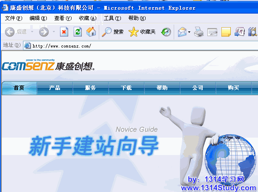Open the 工具(T) menu
This screenshot has width=258, height=192.
[x=112, y=18]
